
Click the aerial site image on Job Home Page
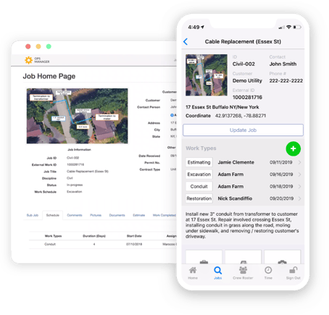click(x=77, y=116)
